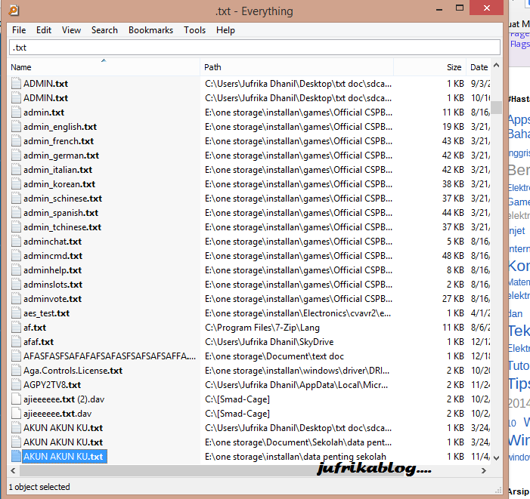This screenshot has height=499, width=530.
Task: Click the horizontal scrollbar right arrow
Action: (484, 470)
